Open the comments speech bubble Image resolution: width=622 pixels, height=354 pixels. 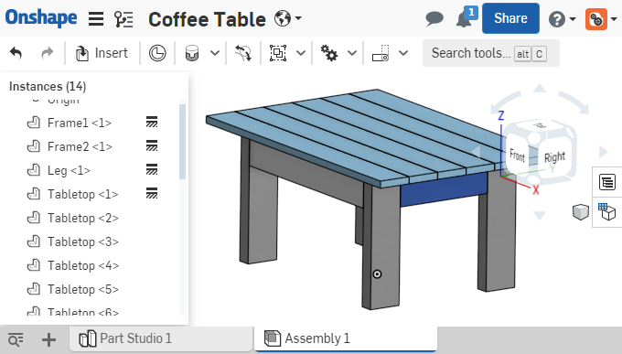click(434, 18)
